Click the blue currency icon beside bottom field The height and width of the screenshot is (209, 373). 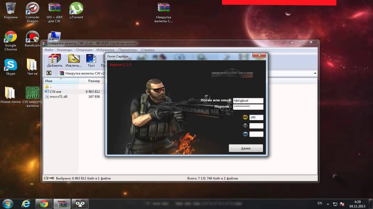245,134
